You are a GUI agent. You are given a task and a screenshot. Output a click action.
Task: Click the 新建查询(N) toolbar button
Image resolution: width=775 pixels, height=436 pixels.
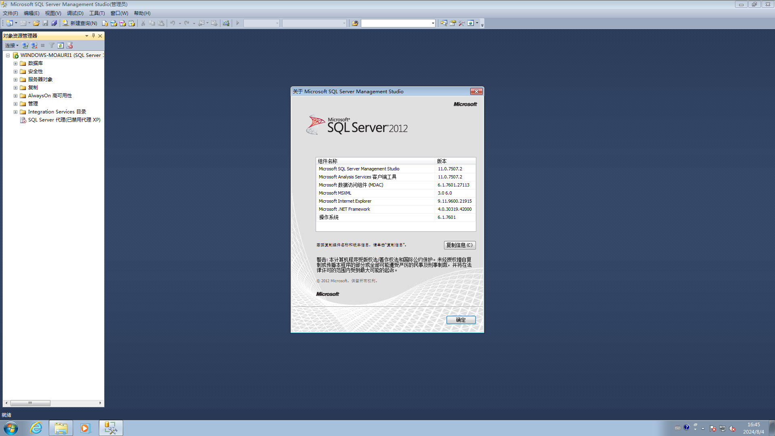coord(80,23)
